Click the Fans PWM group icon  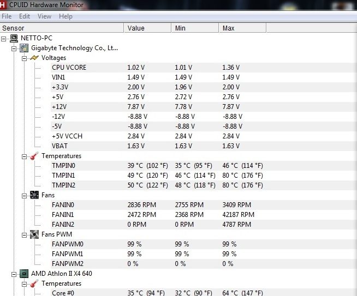[x=34, y=234]
